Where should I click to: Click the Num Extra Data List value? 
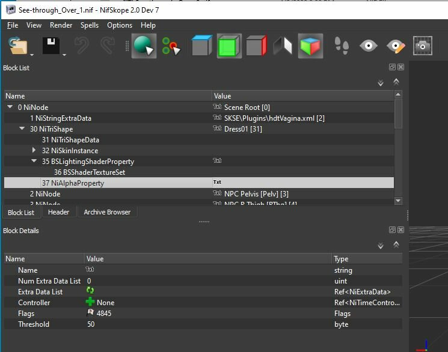tap(89, 281)
